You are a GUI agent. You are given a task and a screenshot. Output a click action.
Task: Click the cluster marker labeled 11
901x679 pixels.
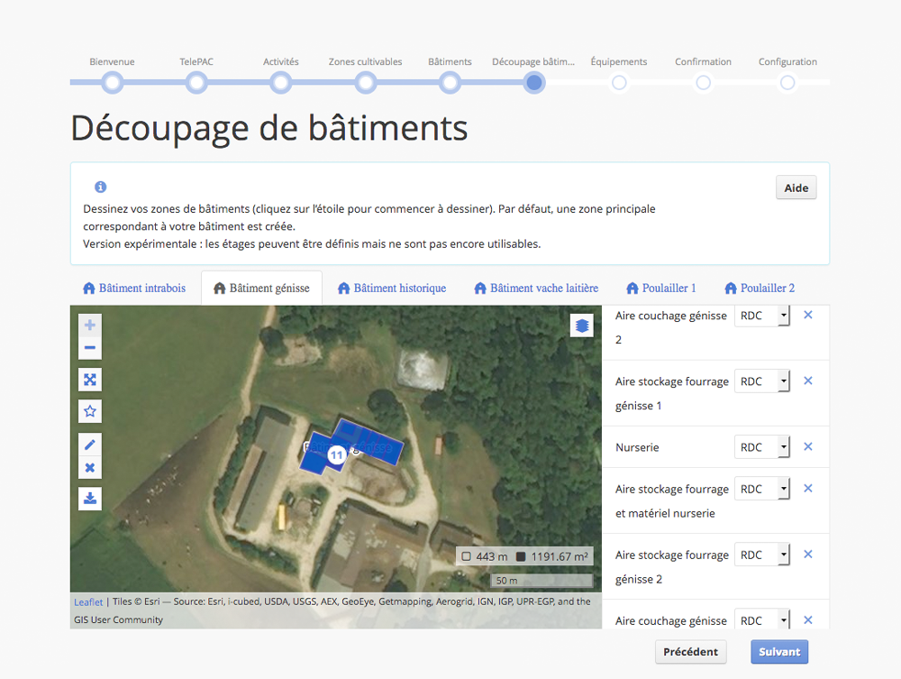[336, 455]
